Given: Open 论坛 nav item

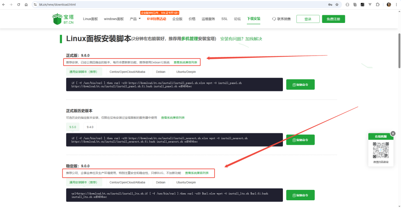Looking at the screenshot, I should pos(237,19).
